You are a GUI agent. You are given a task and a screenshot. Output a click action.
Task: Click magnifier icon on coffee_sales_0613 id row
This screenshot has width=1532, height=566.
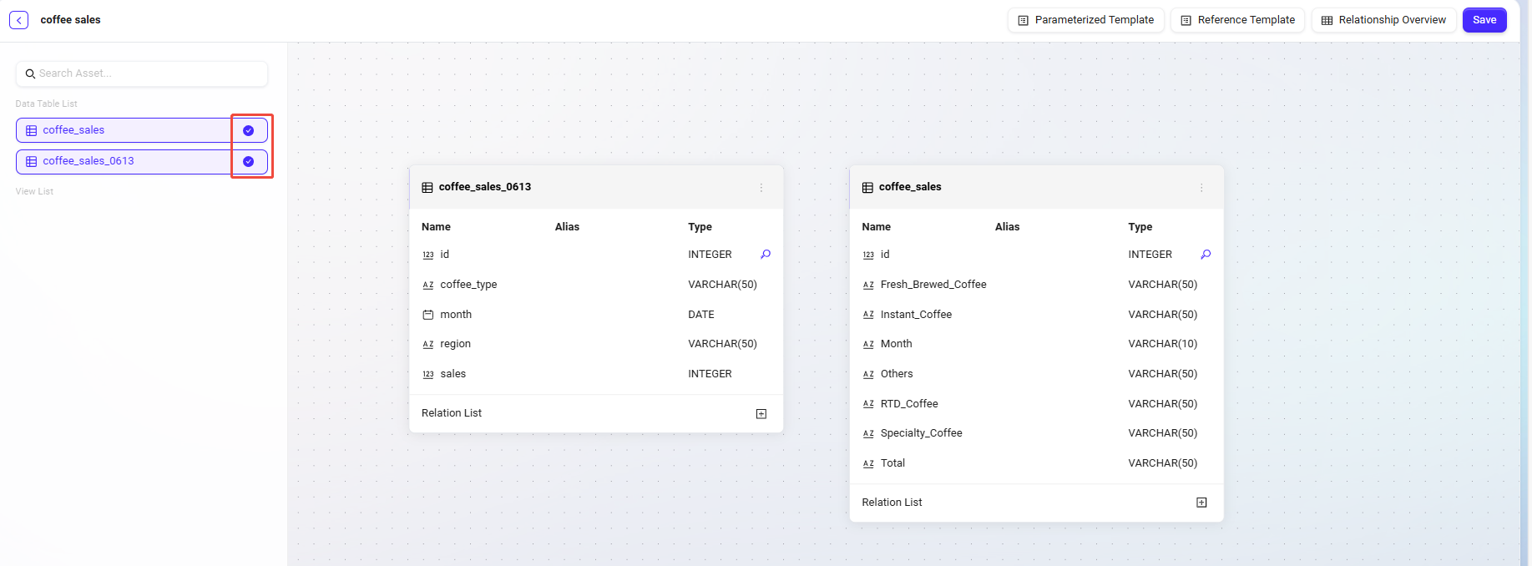point(766,255)
